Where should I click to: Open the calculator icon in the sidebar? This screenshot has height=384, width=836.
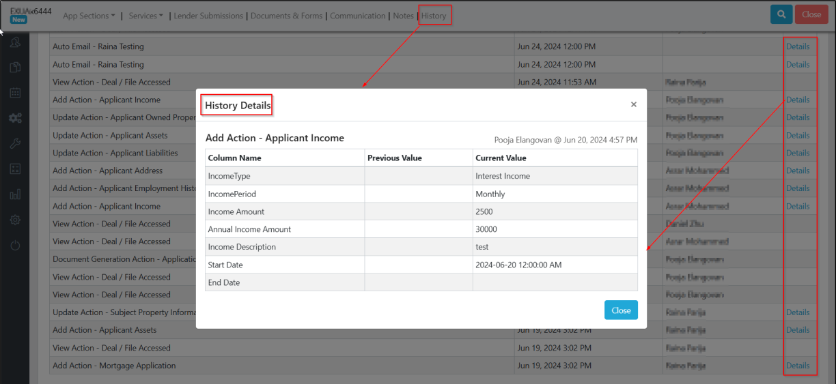pos(15,168)
